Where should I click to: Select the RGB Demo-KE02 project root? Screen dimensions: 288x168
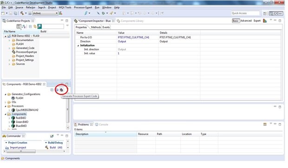[24, 36]
